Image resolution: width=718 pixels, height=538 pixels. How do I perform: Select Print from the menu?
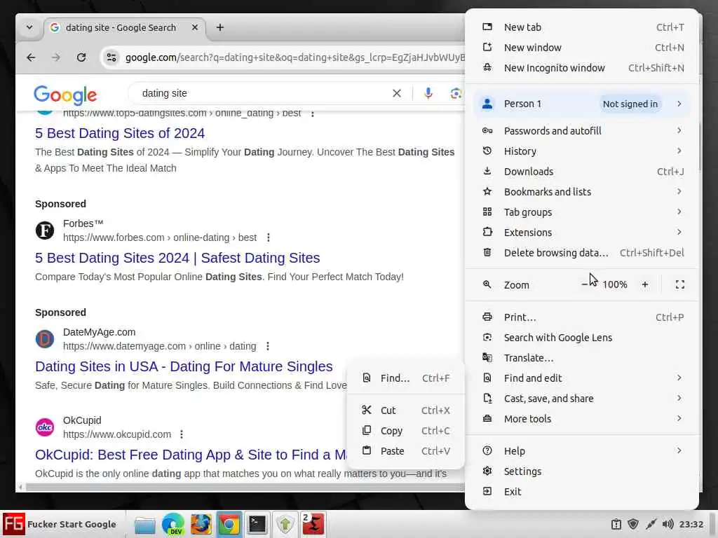tap(583, 317)
